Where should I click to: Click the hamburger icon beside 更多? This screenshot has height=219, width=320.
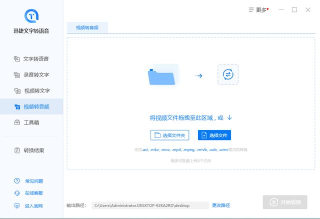251,10
